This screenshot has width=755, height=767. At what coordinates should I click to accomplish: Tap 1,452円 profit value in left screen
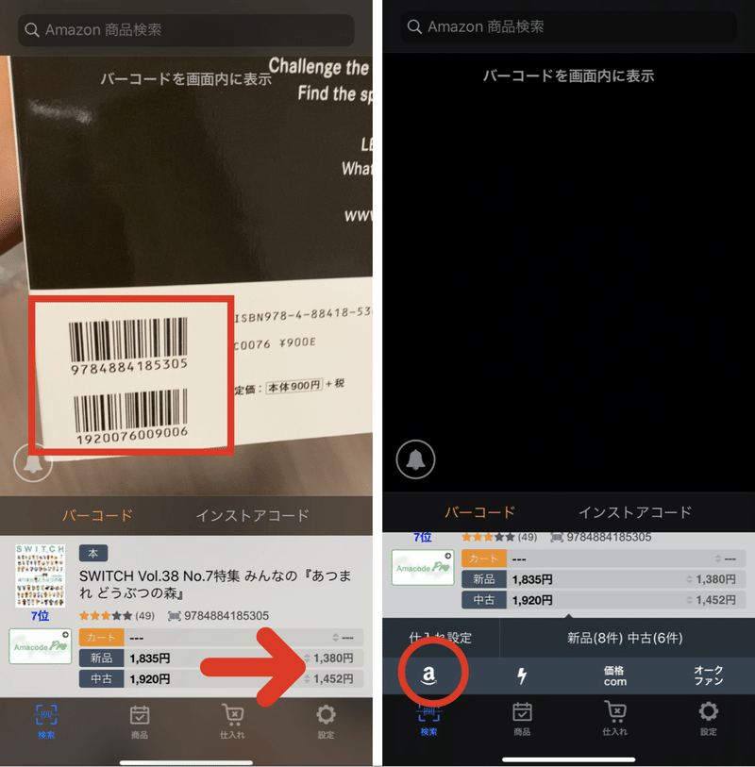pos(333,679)
